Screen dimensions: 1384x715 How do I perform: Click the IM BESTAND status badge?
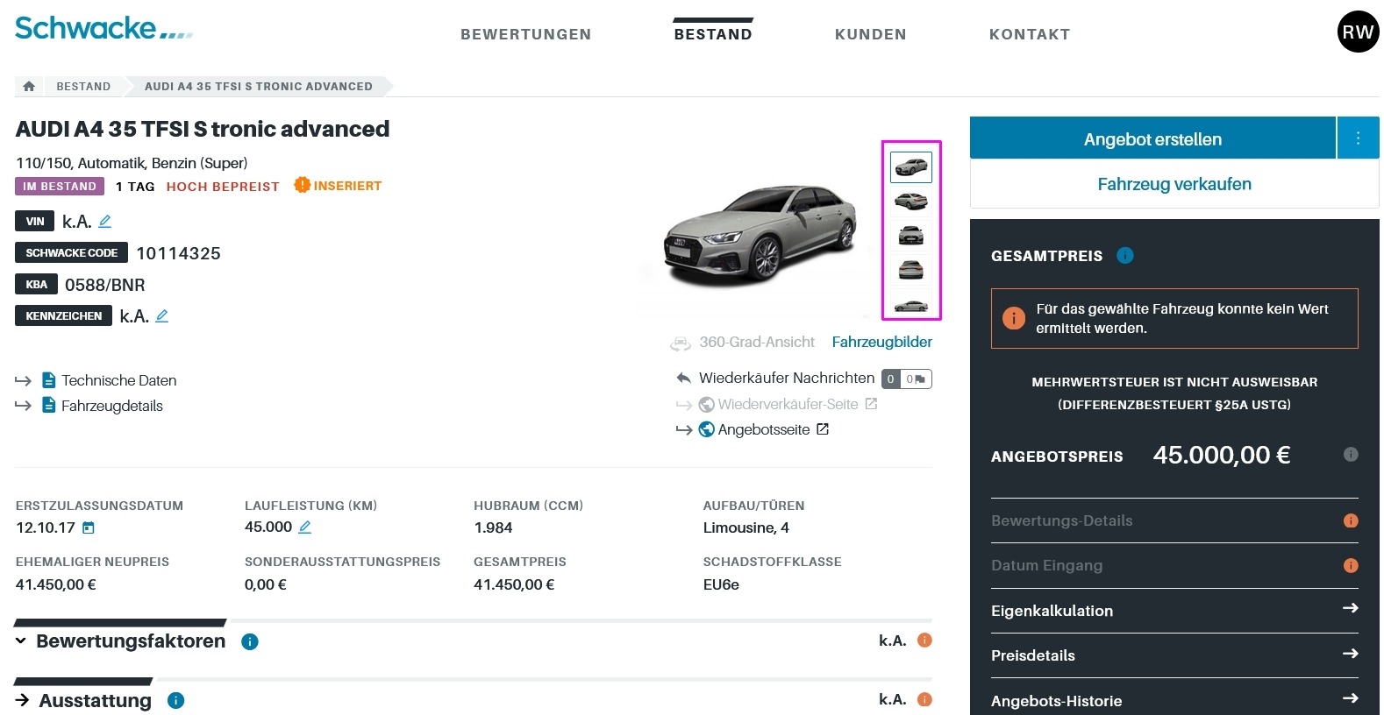60,186
